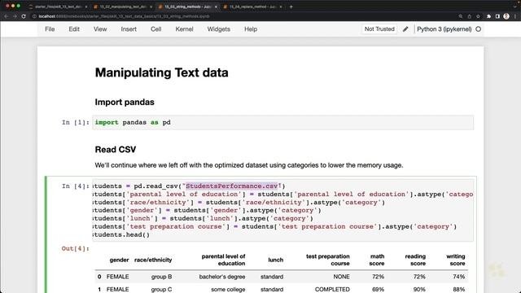The width and height of the screenshot is (521, 293).
Task: Click the Out[4] prompt
Action: click(76, 248)
